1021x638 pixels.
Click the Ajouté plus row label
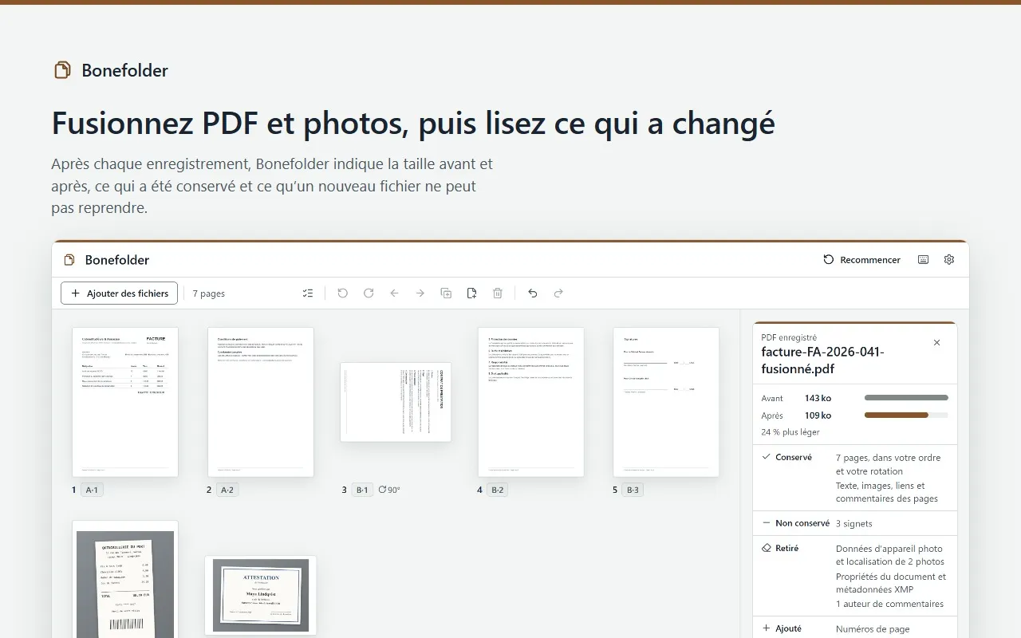[782, 628]
